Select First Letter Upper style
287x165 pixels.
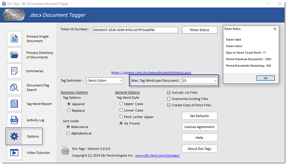tap(121, 117)
